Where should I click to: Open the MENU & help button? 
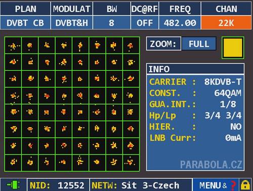pos(216,185)
